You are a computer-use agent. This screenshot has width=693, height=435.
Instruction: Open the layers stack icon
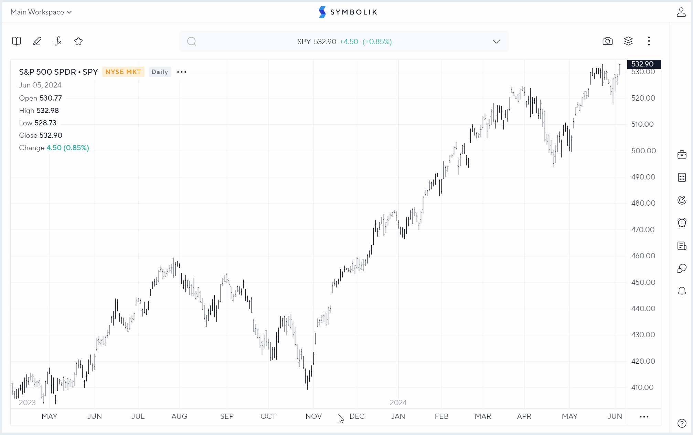coord(628,41)
